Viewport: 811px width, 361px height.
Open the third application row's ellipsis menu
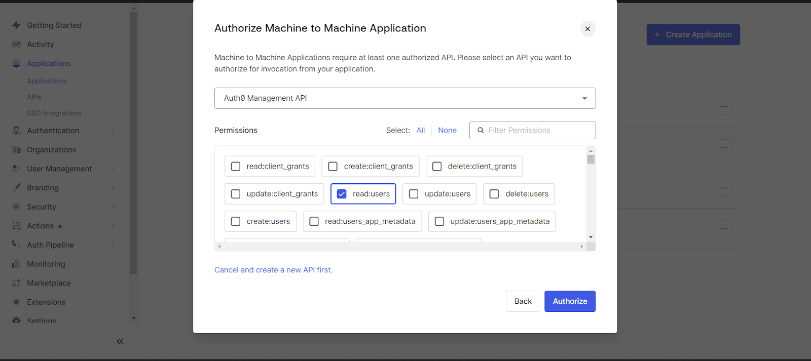coord(723,188)
